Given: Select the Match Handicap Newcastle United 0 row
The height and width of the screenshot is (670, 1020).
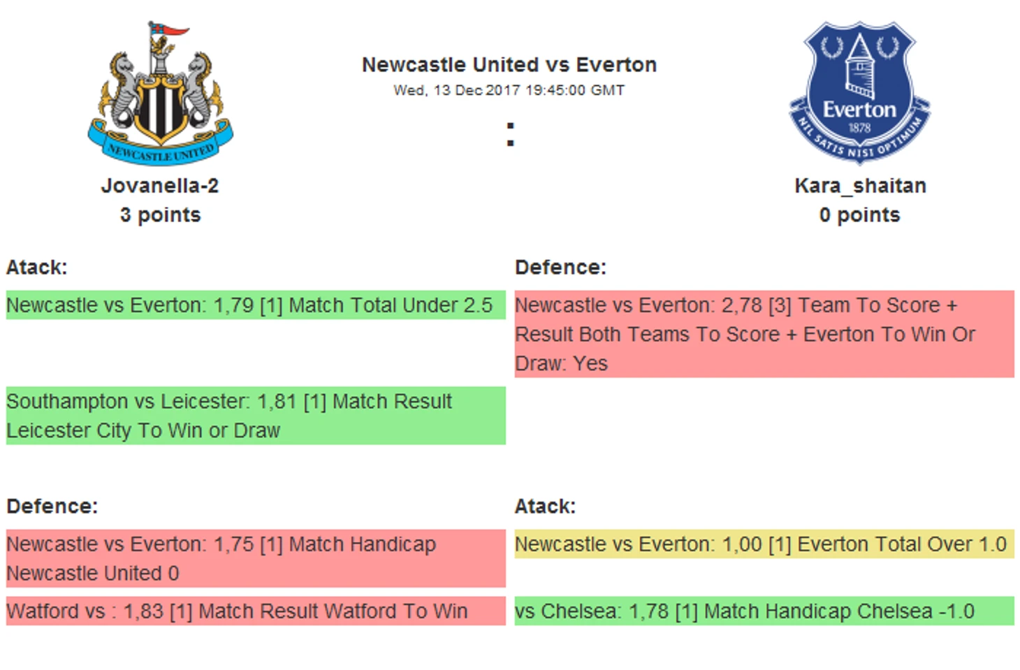Looking at the screenshot, I should 256,558.
